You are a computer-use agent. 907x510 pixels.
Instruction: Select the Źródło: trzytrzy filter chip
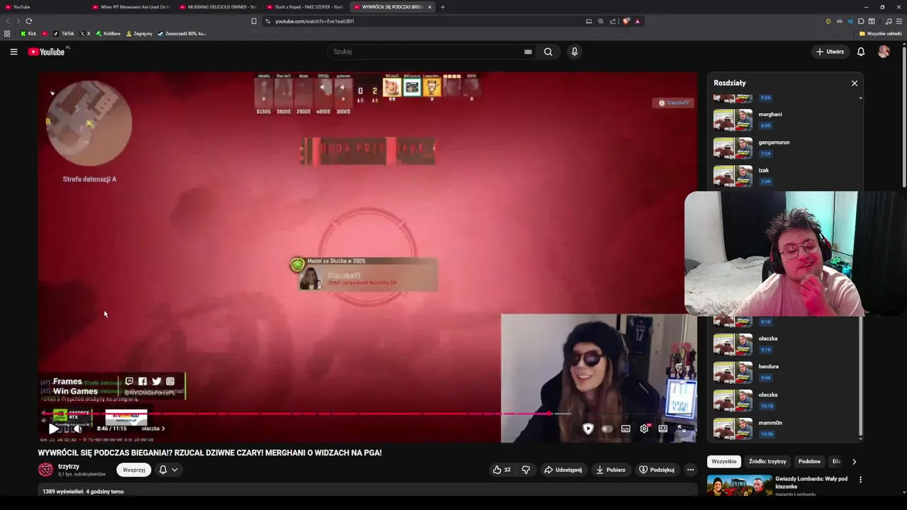coord(767,462)
